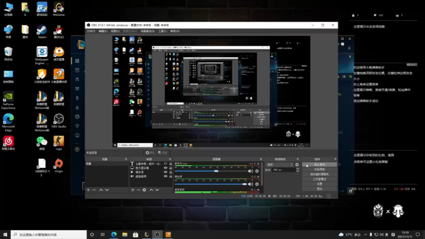Open source properties gear below sources list
This screenshot has height=239, width=425.
pos(144,190)
